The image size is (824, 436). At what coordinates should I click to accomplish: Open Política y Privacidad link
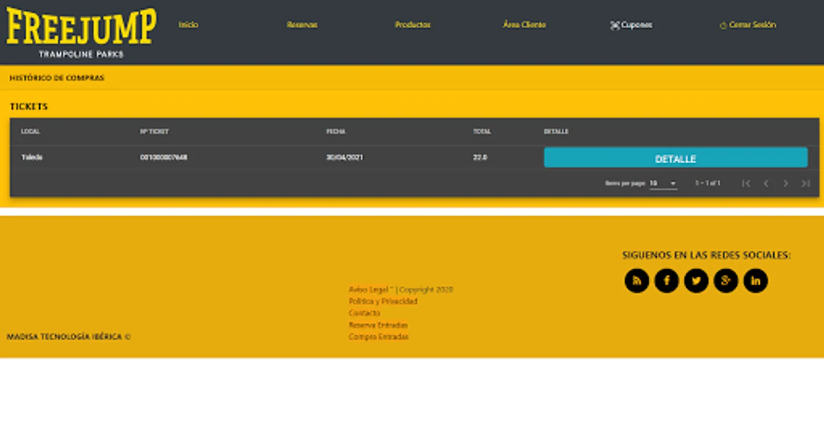383,301
